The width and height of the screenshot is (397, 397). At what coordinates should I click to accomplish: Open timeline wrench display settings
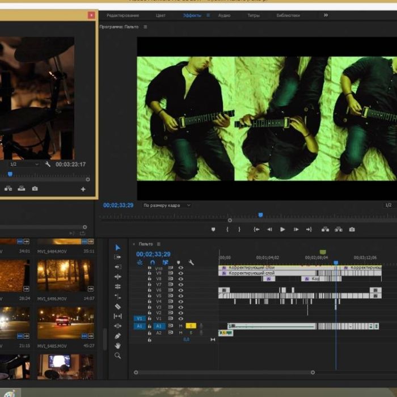coord(191,262)
